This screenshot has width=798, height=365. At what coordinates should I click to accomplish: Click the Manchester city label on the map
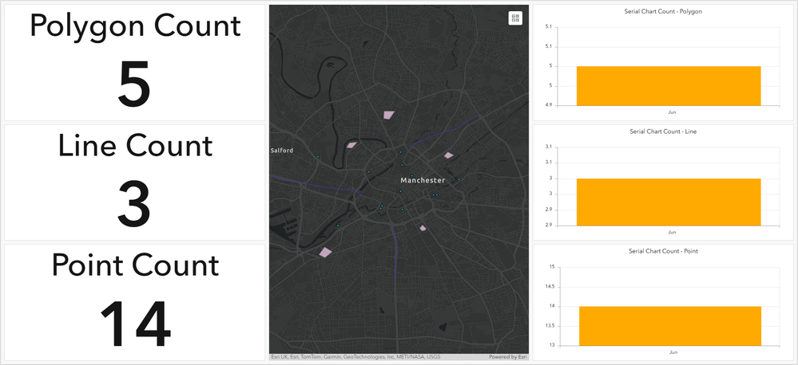pos(423,180)
